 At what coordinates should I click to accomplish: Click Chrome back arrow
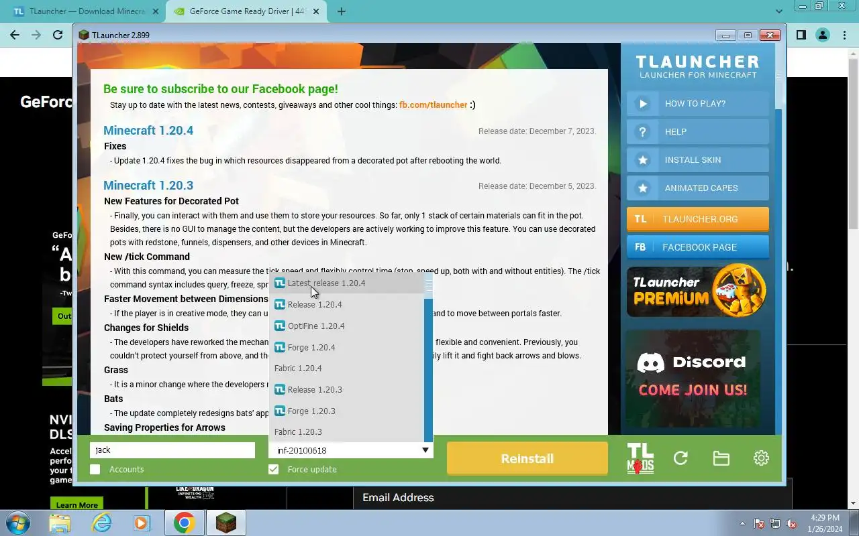(x=15, y=35)
